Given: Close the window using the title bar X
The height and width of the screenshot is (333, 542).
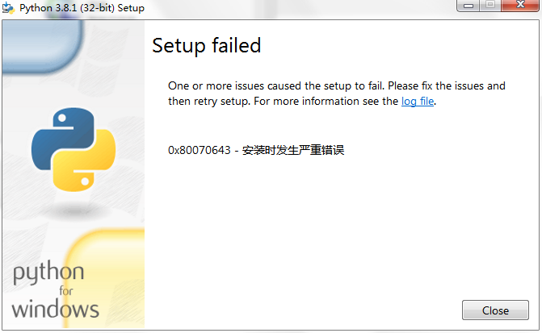Looking at the screenshot, I should 519,6.
